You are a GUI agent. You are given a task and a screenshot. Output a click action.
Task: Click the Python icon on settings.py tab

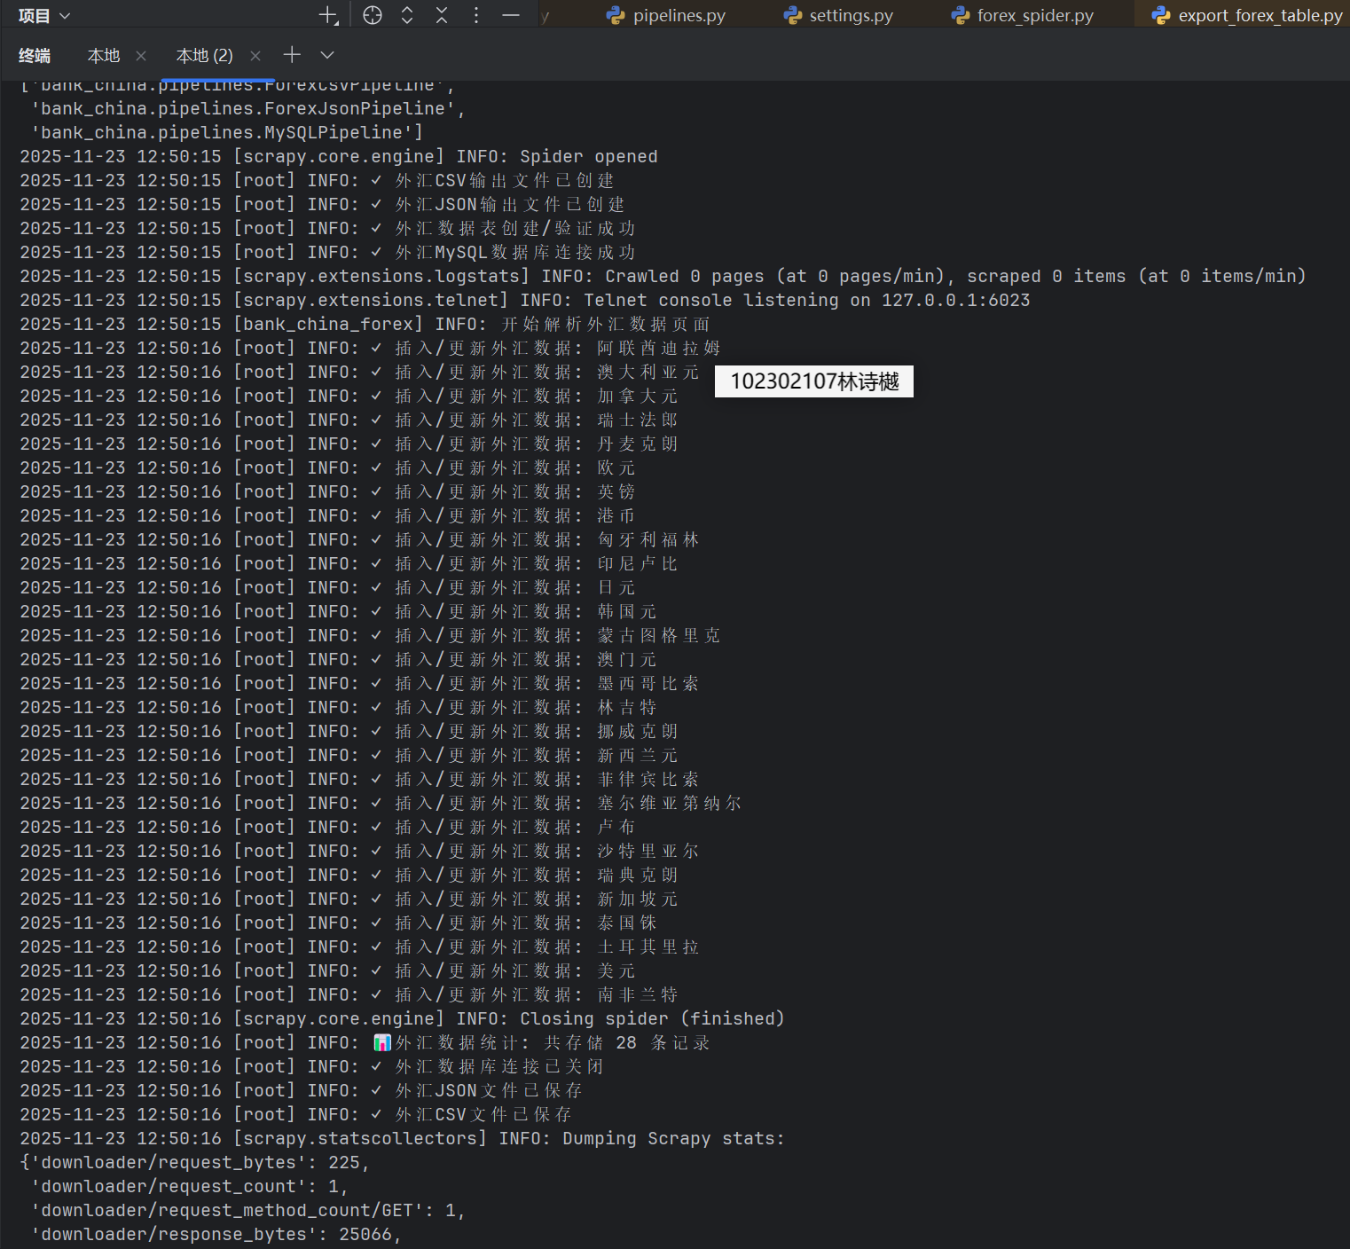pyautogui.click(x=792, y=15)
